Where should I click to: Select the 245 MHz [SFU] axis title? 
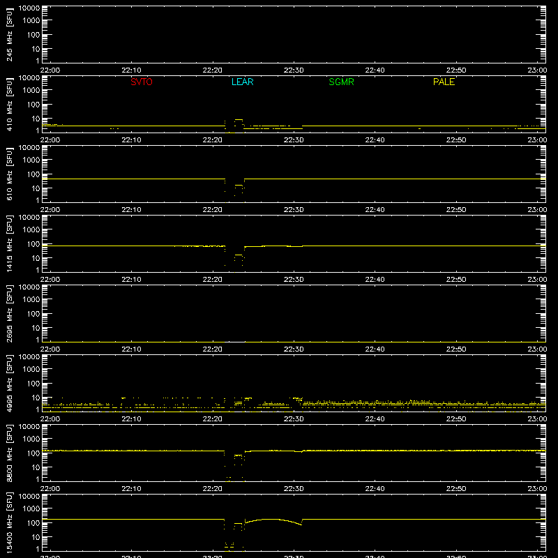click(x=10, y=34)
